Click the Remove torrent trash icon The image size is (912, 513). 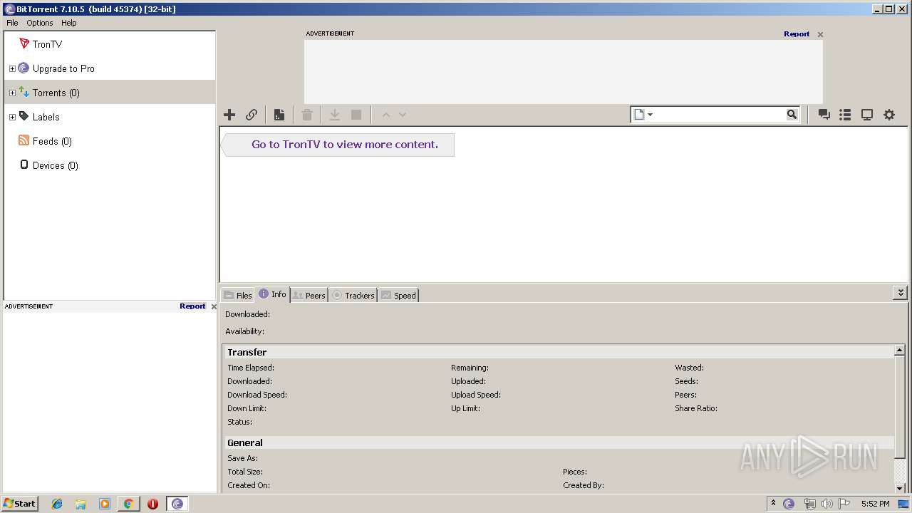pyautogui.click(x=307, y=115)
